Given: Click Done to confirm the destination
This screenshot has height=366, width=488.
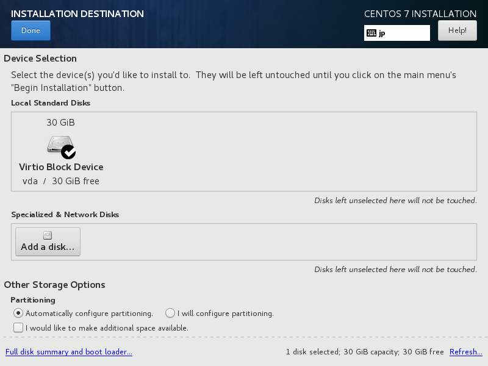Looking at the screenshot, I should point(30,29).
